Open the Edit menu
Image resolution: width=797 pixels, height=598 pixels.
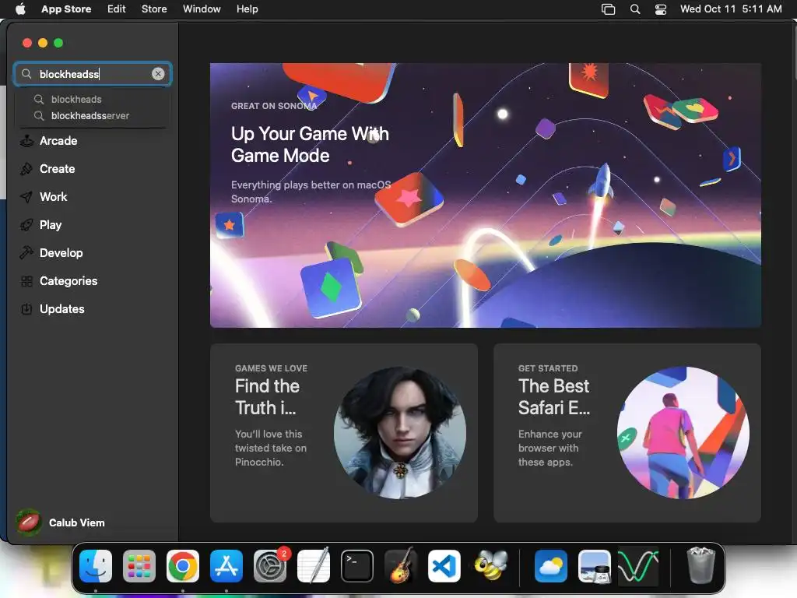click(x=117, y=9)
